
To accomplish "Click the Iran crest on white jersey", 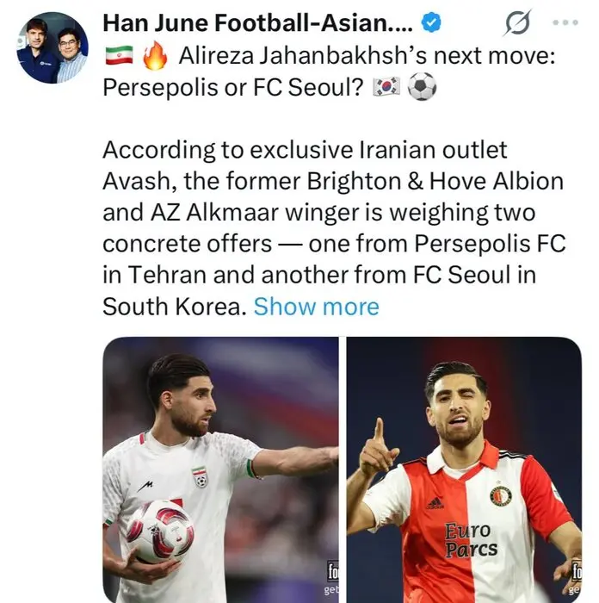I will point(201,477).
